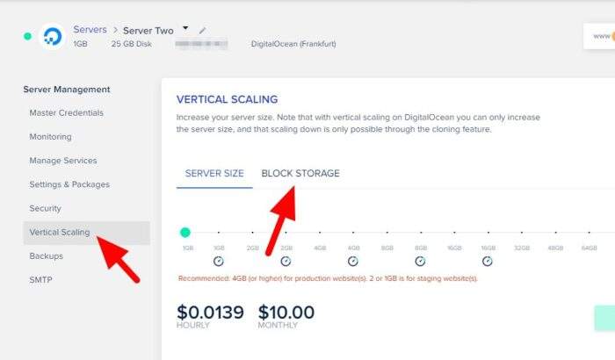Expand the Server Two dropdown arrow
This screenshot has height=360, width=615.
click(x=185, y=28)
